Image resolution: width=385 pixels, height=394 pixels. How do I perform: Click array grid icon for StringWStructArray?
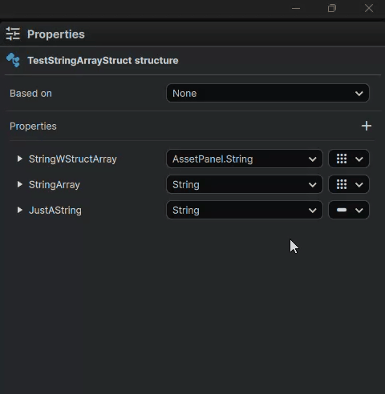point(342,159)
